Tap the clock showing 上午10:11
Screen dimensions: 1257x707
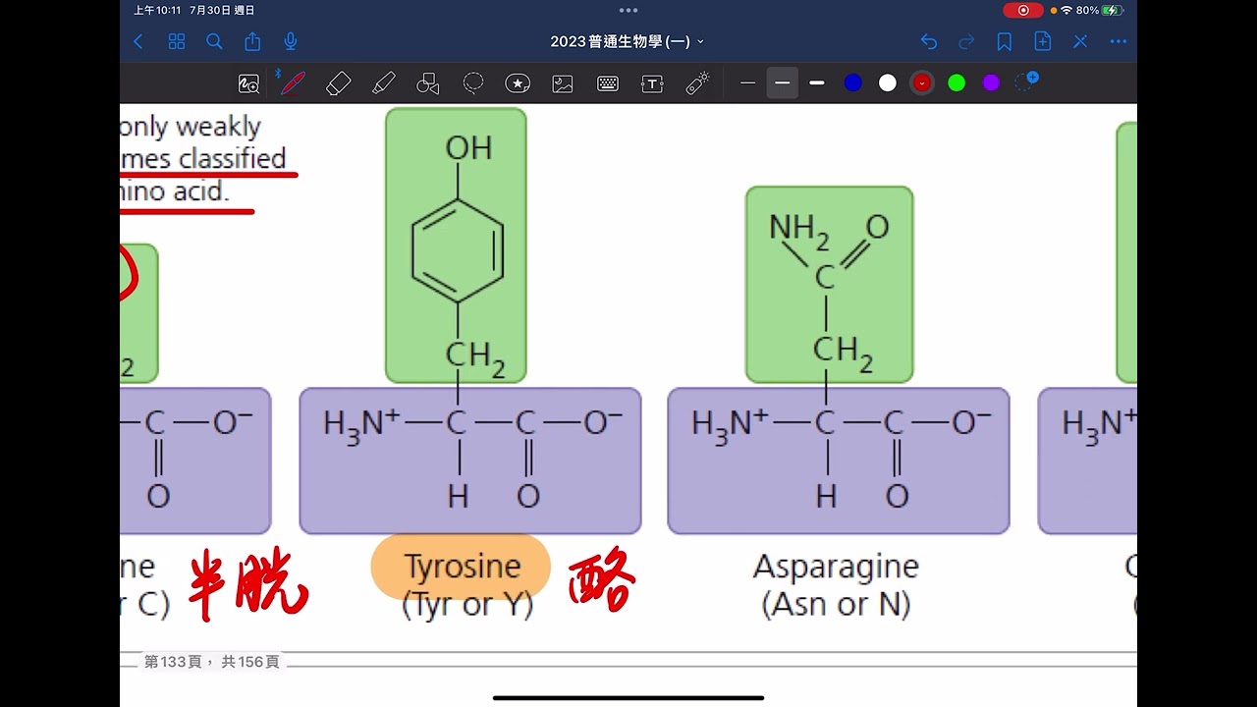(157, 10)
